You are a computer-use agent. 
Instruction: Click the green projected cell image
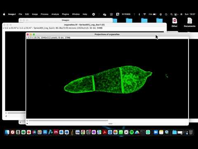tap(108, 80)
